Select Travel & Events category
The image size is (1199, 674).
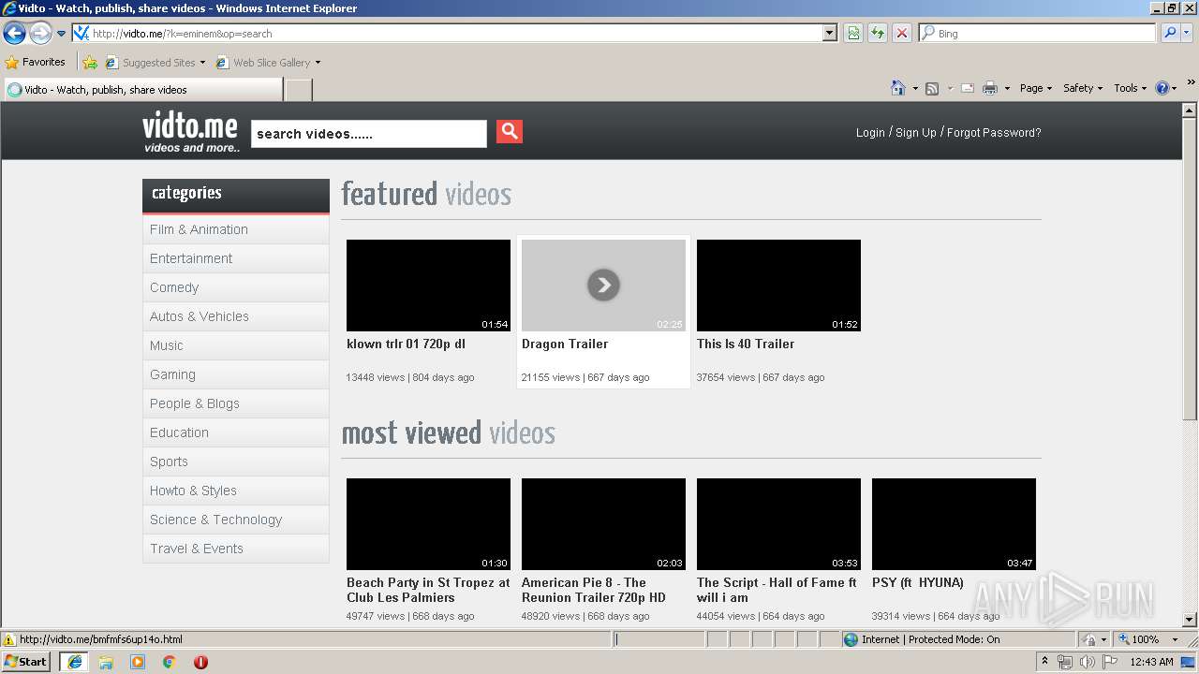point(236,549)
